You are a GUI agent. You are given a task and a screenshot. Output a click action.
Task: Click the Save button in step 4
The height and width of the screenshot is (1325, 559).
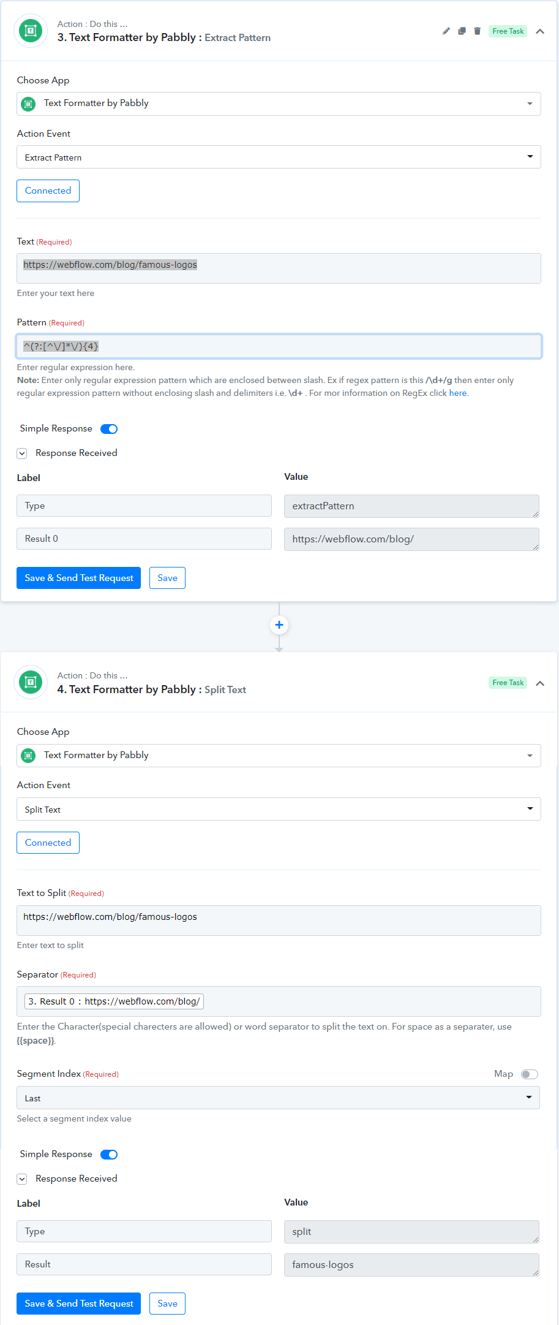pos(167,1304)
